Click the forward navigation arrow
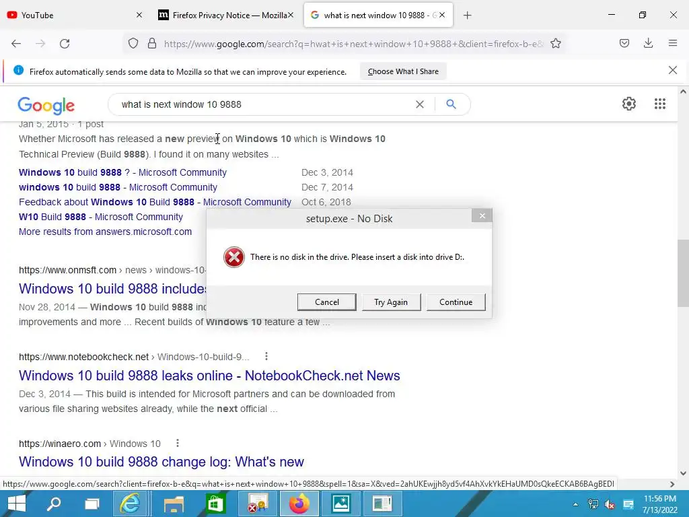689x517 pixels. 40,44
